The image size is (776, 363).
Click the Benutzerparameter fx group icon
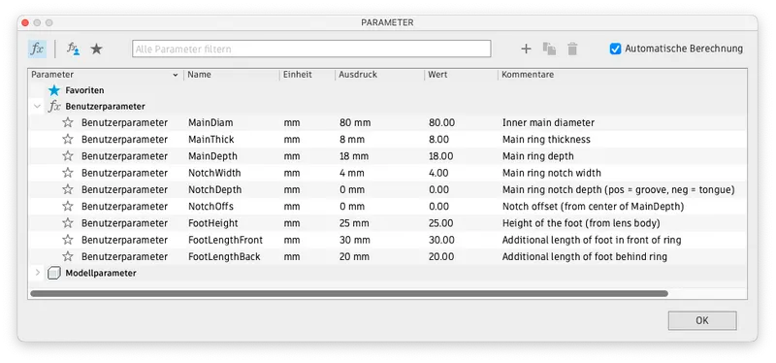[54, 107]
